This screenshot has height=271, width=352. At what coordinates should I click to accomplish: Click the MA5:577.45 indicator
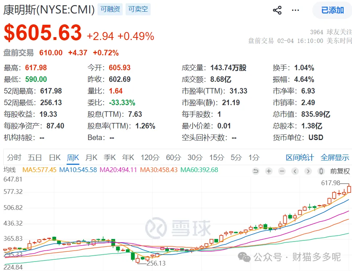(x=39, y=170)
